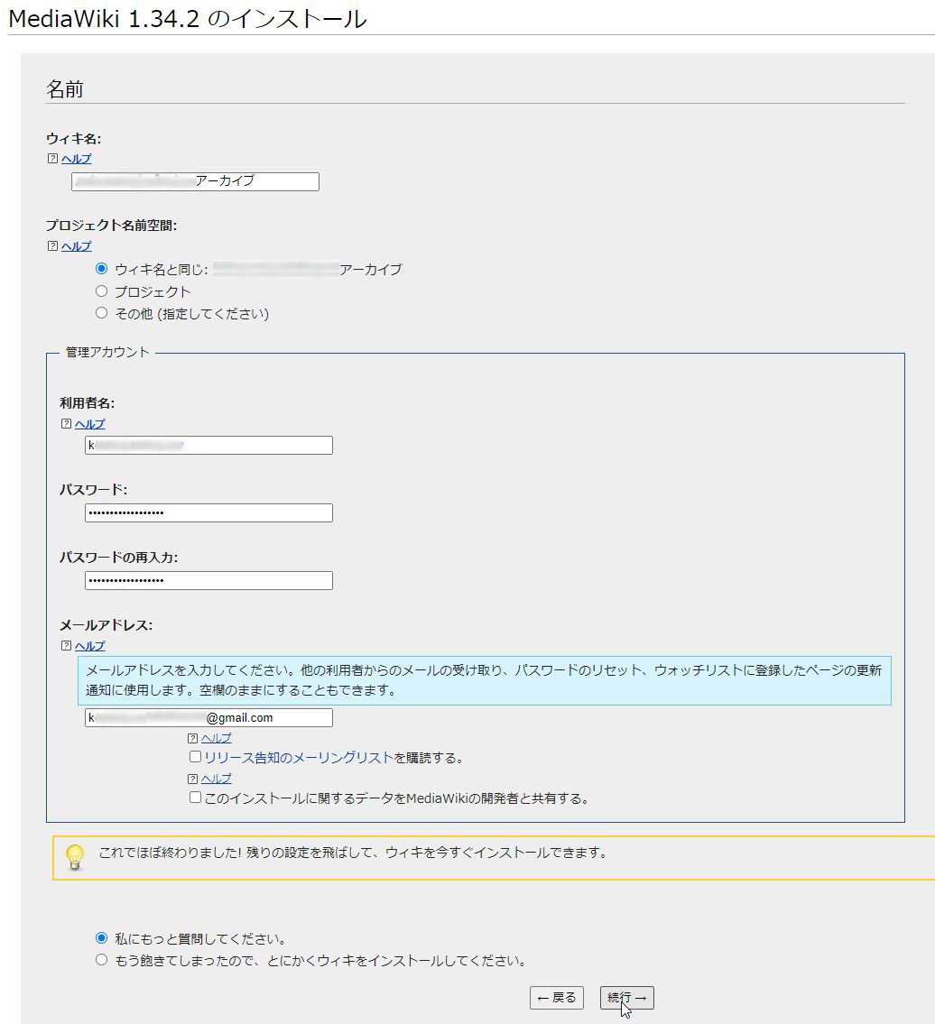The height and width of the screenshot is (1024, 935).
Task: Open ヘルプ link for 利用者名
Action: 89,424
